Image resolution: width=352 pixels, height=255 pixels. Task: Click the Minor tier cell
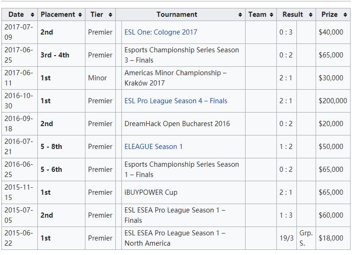tap(98, 78)
